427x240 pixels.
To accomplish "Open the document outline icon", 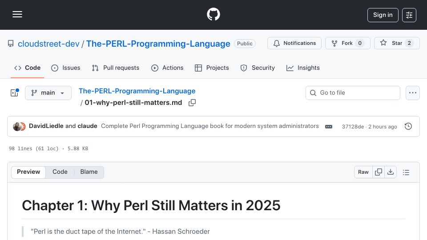I will tap(406, 172).
